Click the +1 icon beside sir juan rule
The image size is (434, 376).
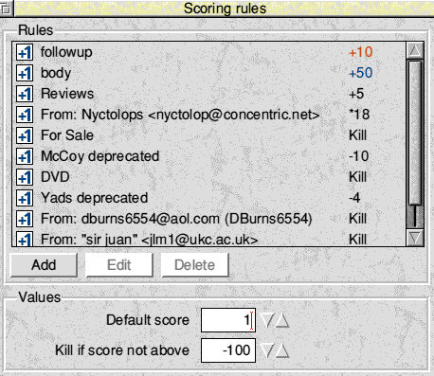tap(25, 239)
